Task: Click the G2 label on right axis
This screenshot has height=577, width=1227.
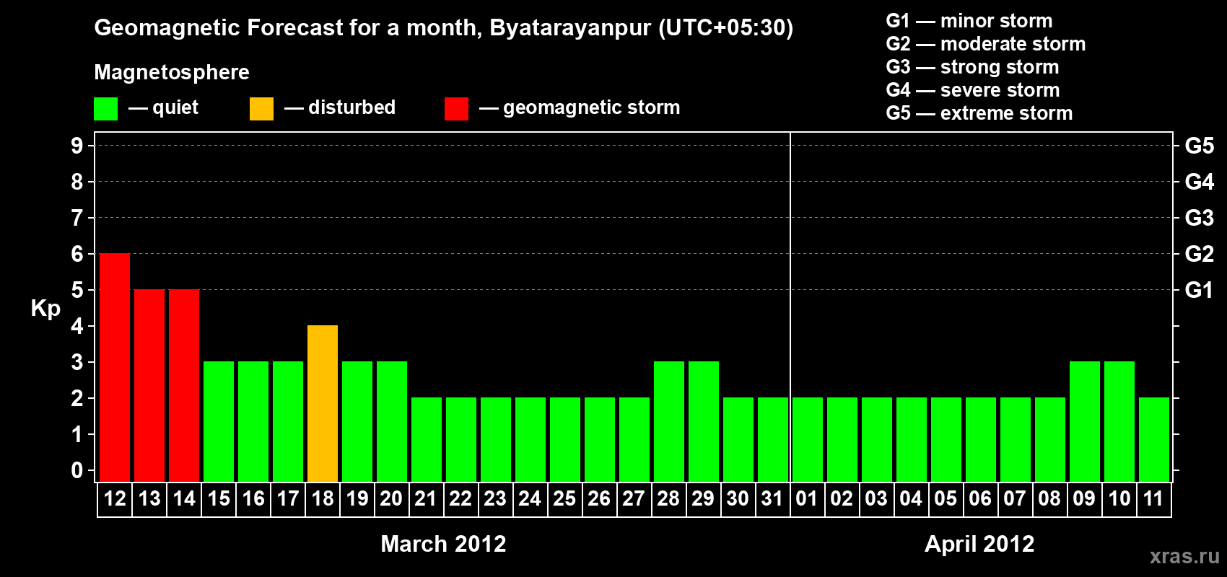Action: click(1199, 254)
